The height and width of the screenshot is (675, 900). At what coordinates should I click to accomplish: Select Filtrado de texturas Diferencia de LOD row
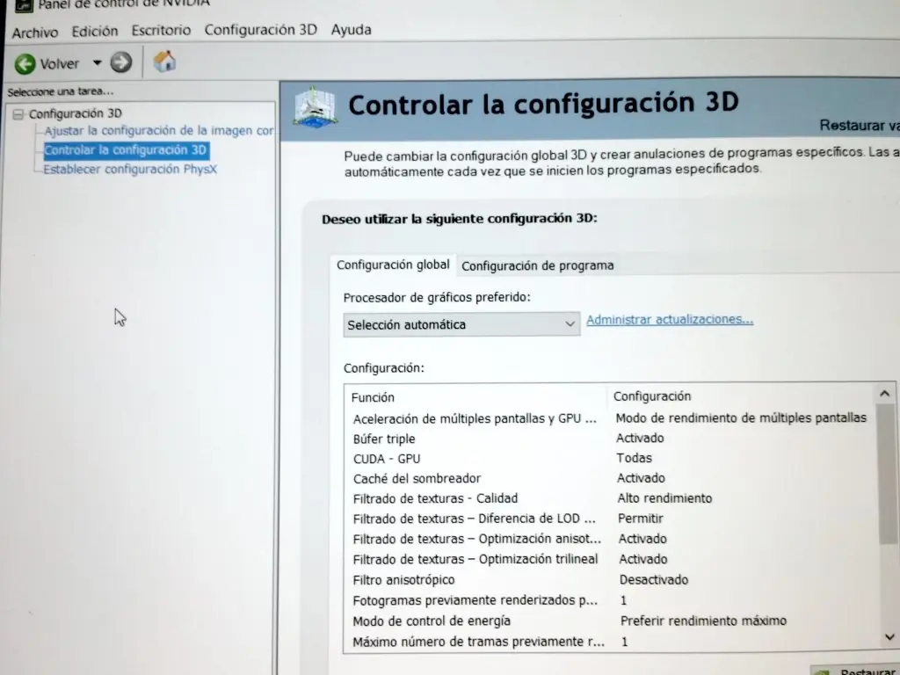click(x=613, y=519)
